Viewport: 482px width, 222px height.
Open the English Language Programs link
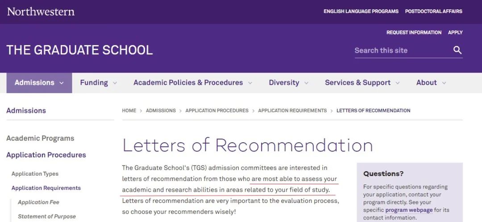pyautogui.click(x=361, y=11)
